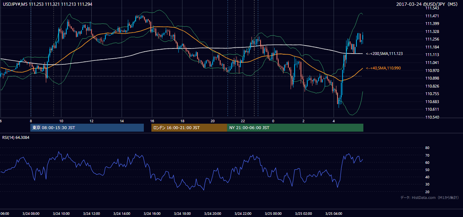Viewport: 463px width, 217px height.
Task: Click the 3/24 08:00 time axis label
Action: (31, 213)
